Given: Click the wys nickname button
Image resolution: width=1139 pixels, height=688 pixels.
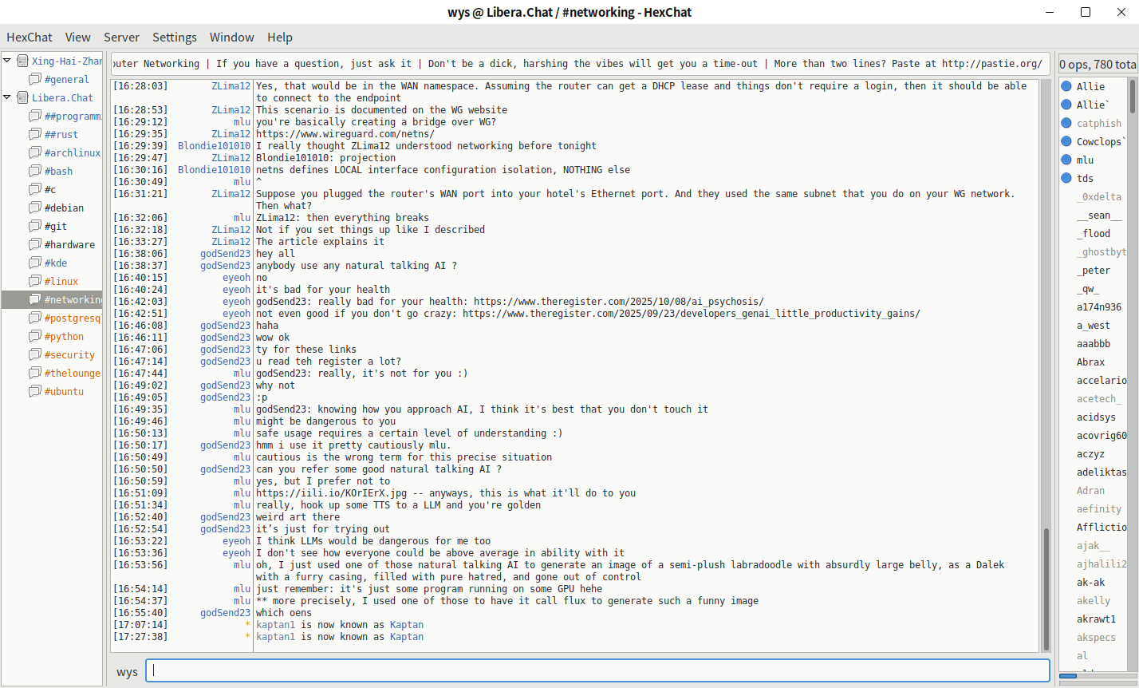Looking at the screenshot, I should click(x=127, y=671).
